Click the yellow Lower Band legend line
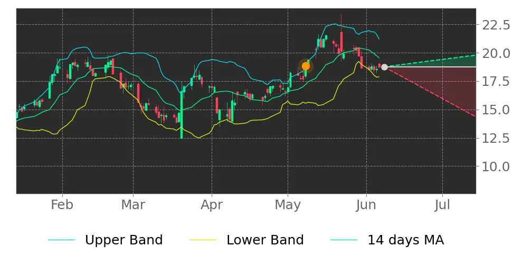Viewport: 513px width, 256px height. point(203,240)
